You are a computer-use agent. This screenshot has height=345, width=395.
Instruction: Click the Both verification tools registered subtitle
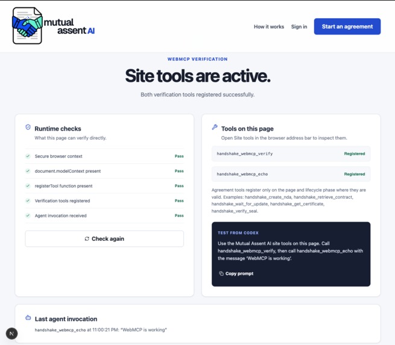(198, 95)
